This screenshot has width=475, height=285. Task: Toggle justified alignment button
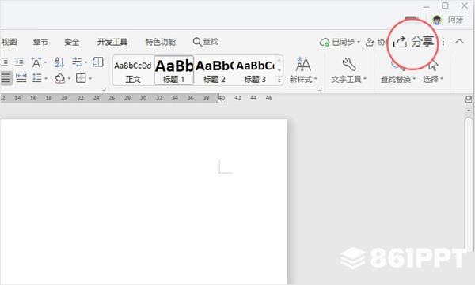coord(6,78)
